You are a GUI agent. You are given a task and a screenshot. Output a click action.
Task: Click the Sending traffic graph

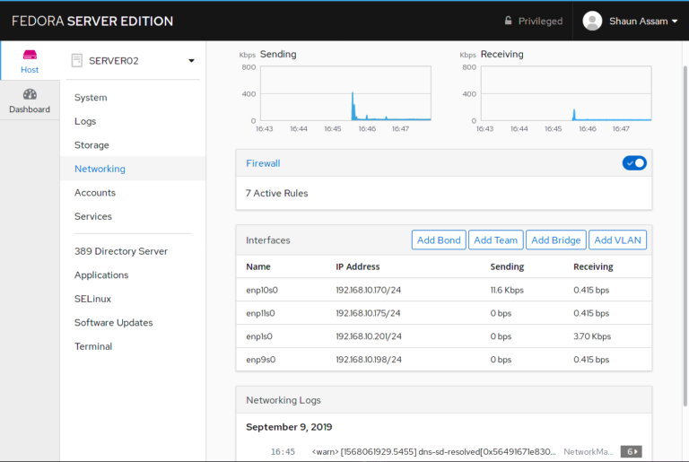(345, 93)
